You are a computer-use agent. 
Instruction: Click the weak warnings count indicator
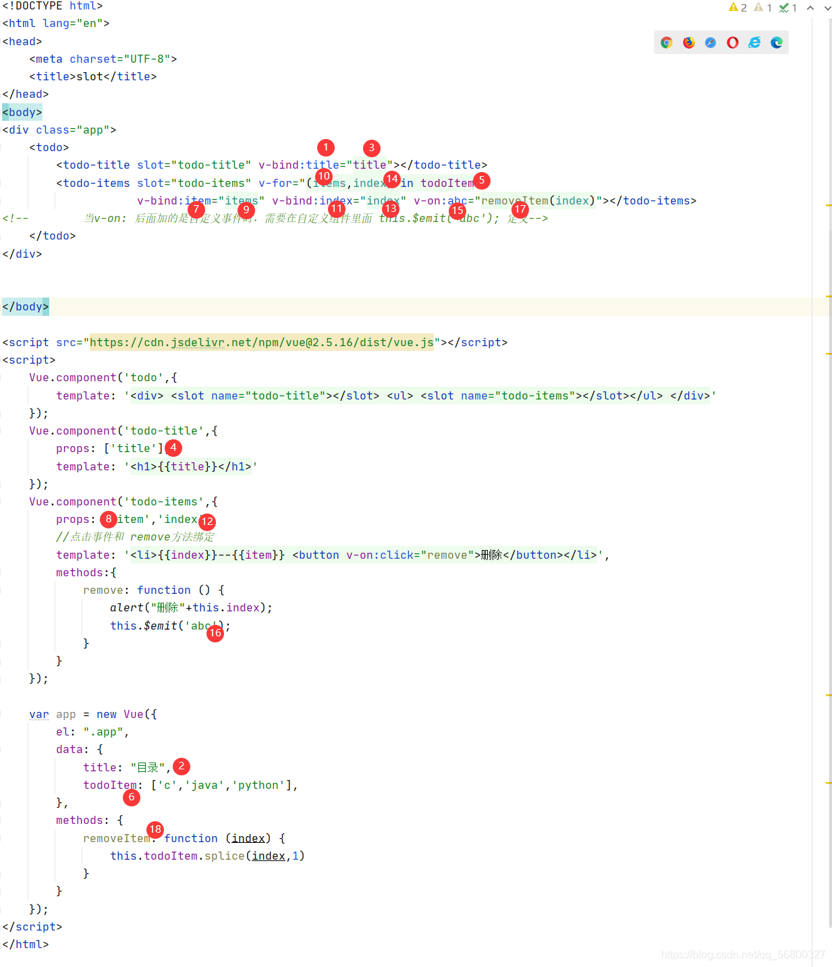pos(762,7)
